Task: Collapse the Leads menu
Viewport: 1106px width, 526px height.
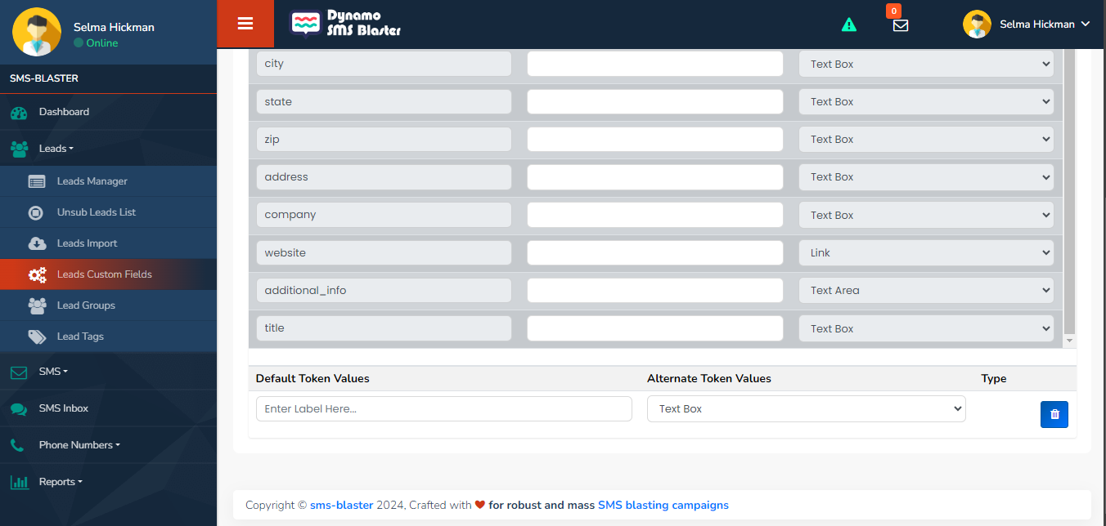Action: pyautogui.click(x=108, y=149)
